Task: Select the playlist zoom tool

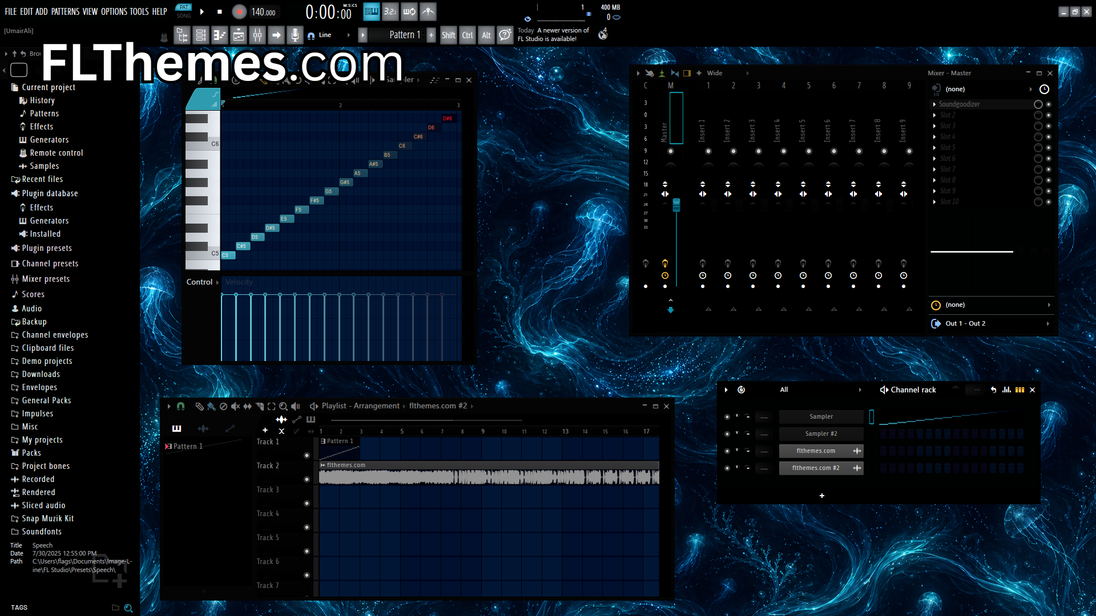Action: [283, 406]
